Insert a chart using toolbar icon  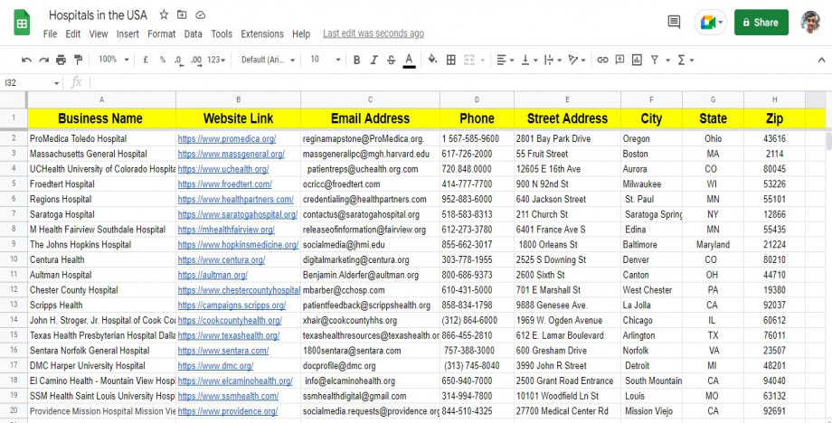pyautogui.click(x=638, y=60)
